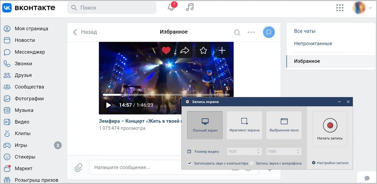Toggle microphone sound recording checkbox

tap(251, 163)
